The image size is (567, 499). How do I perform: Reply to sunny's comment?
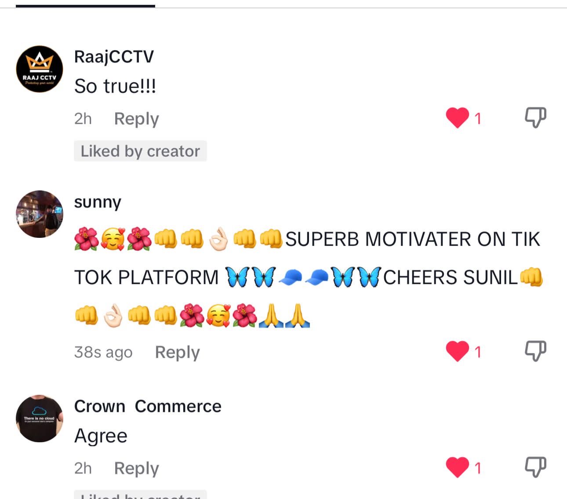[177, 352]
